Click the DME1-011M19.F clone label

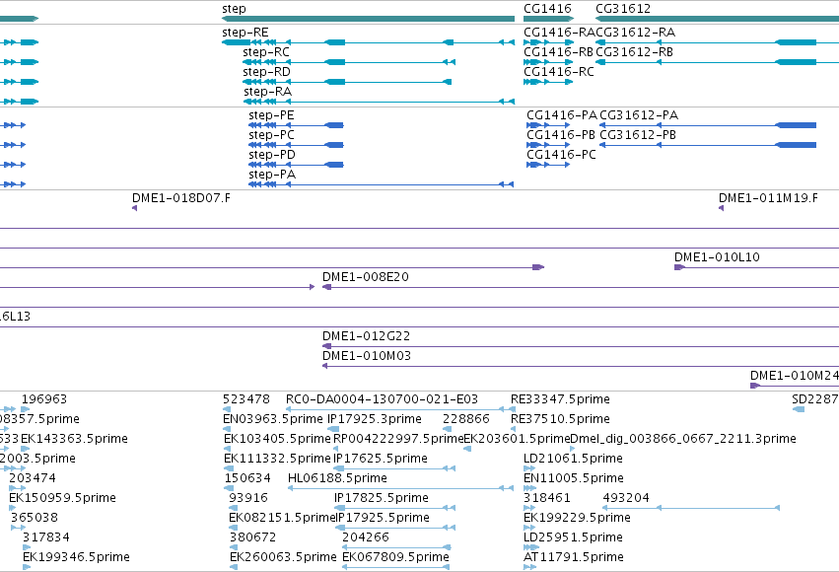pos(768,198)
